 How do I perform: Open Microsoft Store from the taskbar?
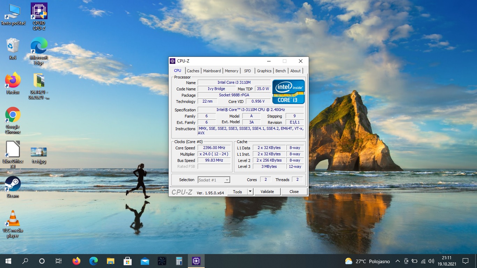click(x=128, y=261)
